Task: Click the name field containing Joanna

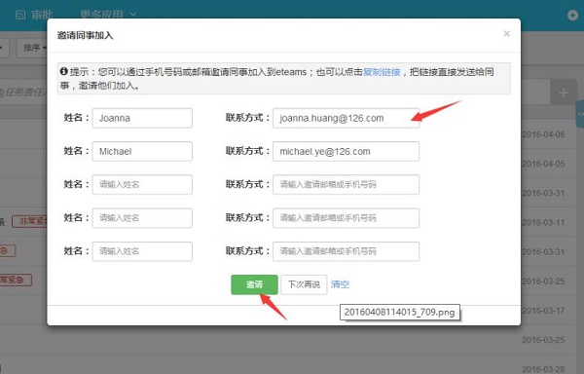Action: pos(142,118)
